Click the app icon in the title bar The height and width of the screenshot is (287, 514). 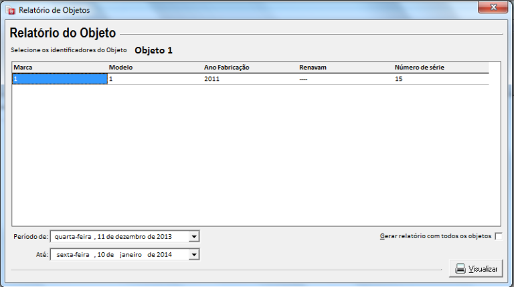tap(10, 11)
